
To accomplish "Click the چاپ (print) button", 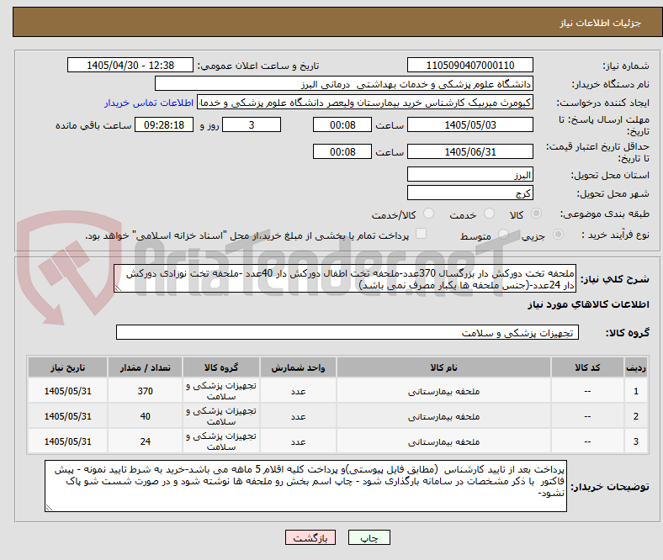I will pyautogui.click(x=369, y=537).
